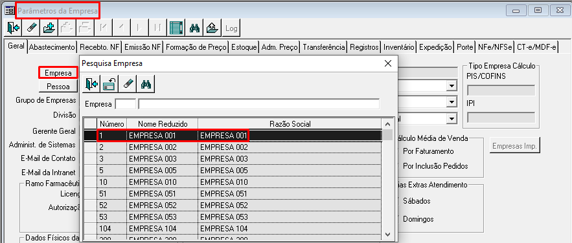Click the list scrollbar up arrow
This screenshot has width=572, height=243.
pos(387,123)
